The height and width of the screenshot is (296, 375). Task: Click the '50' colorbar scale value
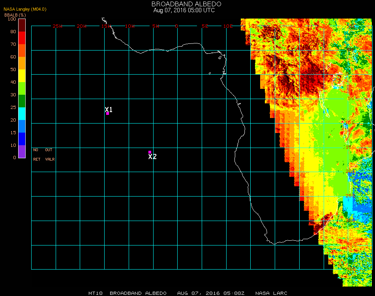click(13, 69)
